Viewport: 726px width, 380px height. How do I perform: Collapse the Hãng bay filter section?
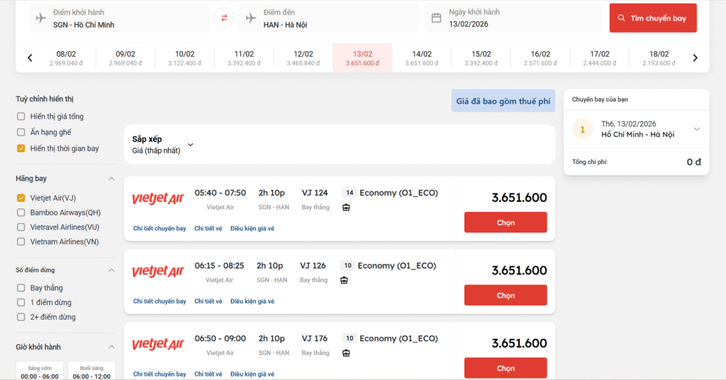111,179
